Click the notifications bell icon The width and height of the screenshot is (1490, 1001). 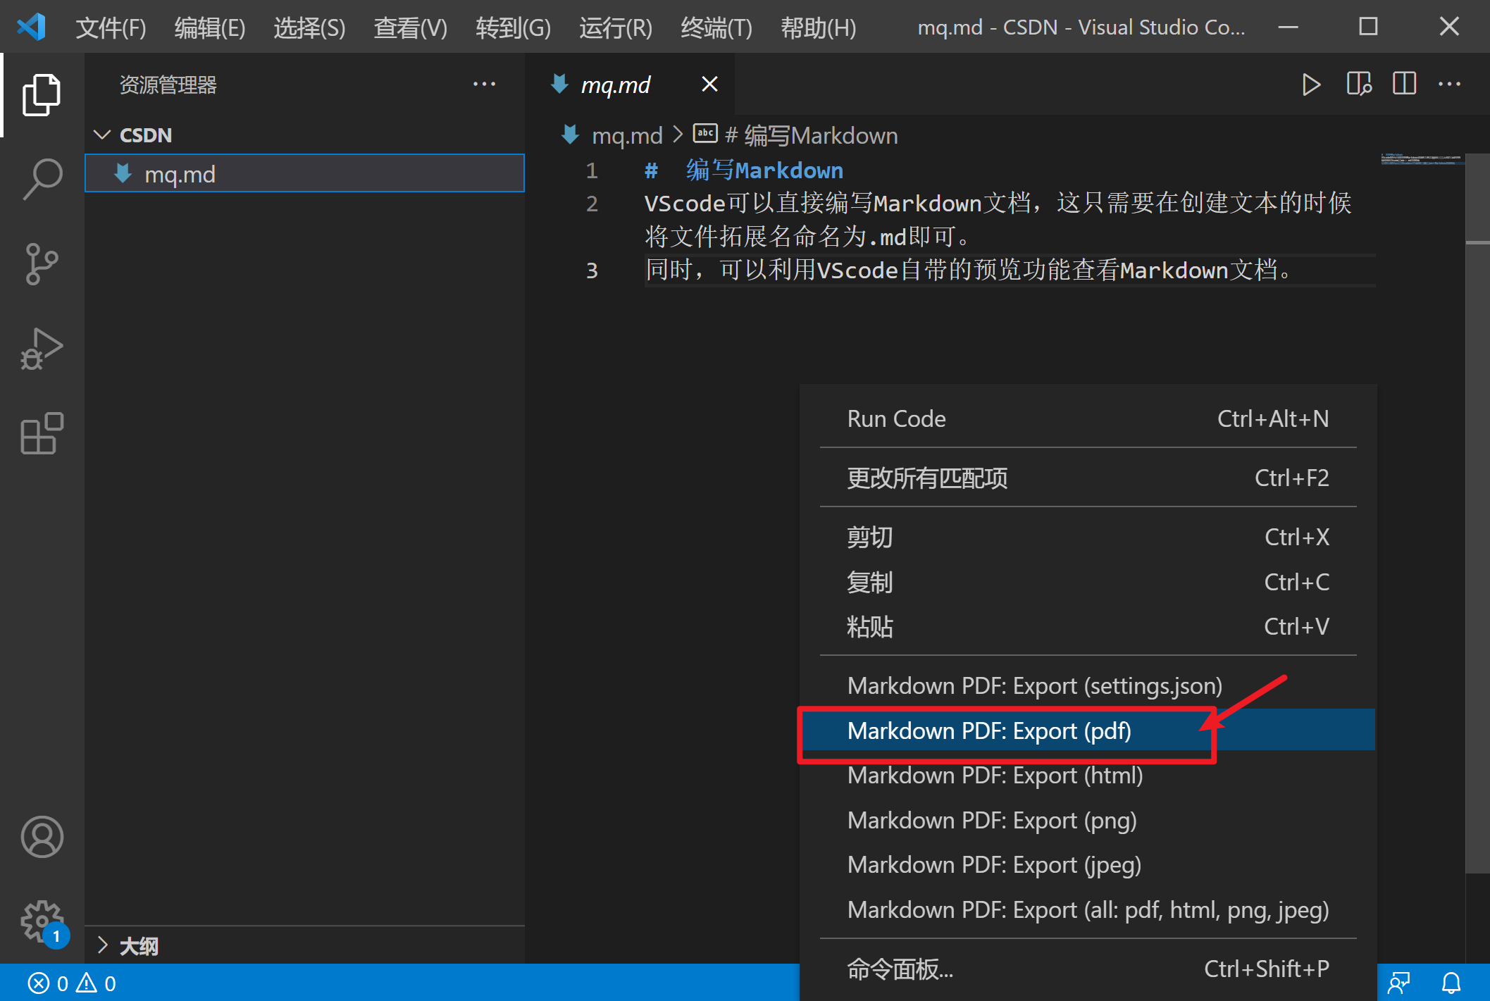click(x=1451, y=982)
